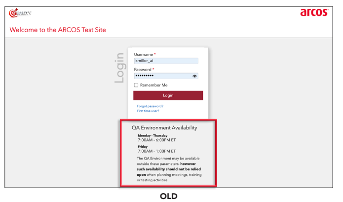Click the '7:00AM - 1:00PM ET' text
Image resolution: width=343 pixels, height=202 pixels.
click(x=156, y=151)
